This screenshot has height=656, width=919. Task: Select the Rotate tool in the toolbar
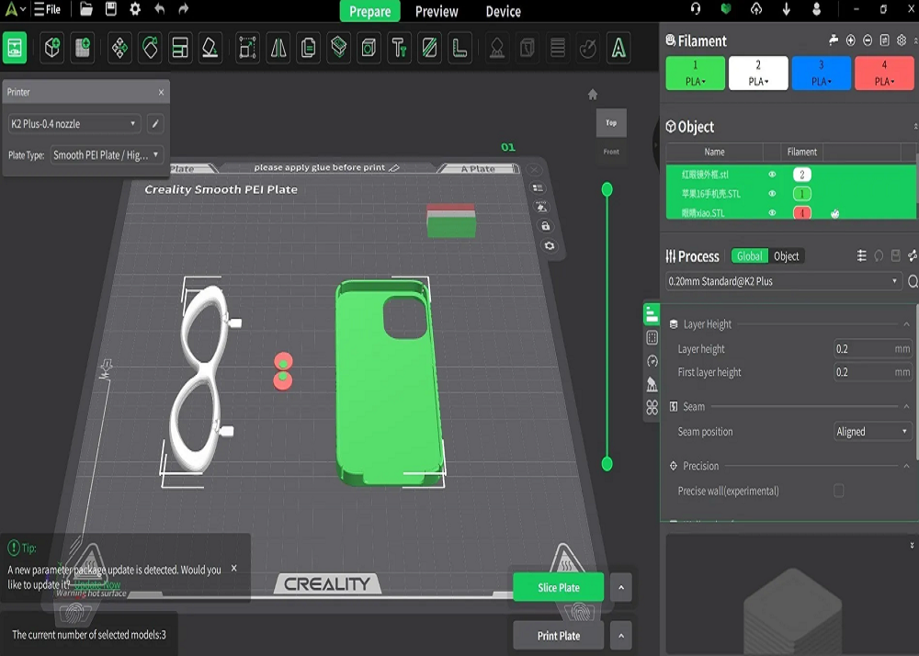point(150,48)
